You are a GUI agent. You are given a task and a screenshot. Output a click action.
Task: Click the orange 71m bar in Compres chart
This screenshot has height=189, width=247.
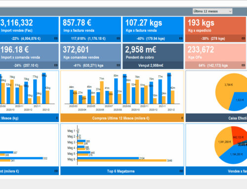pos(102,92)
